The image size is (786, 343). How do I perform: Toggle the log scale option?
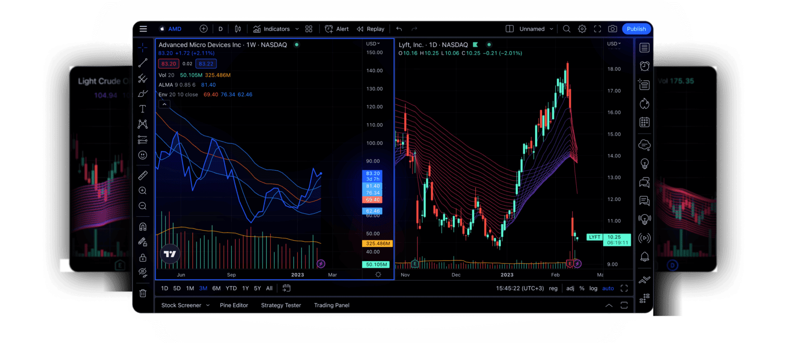coord(593,288)
